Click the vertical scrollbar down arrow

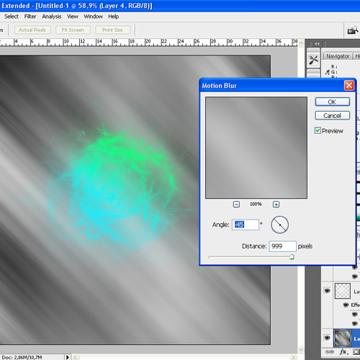[301, 350]
